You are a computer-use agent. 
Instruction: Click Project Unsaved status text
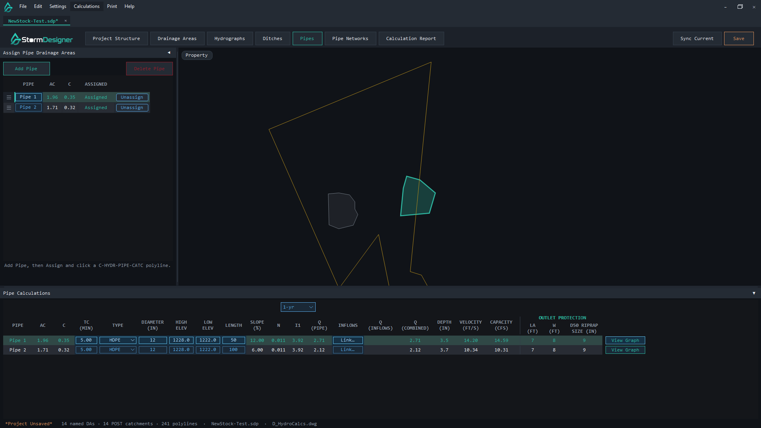coord(29,424)
